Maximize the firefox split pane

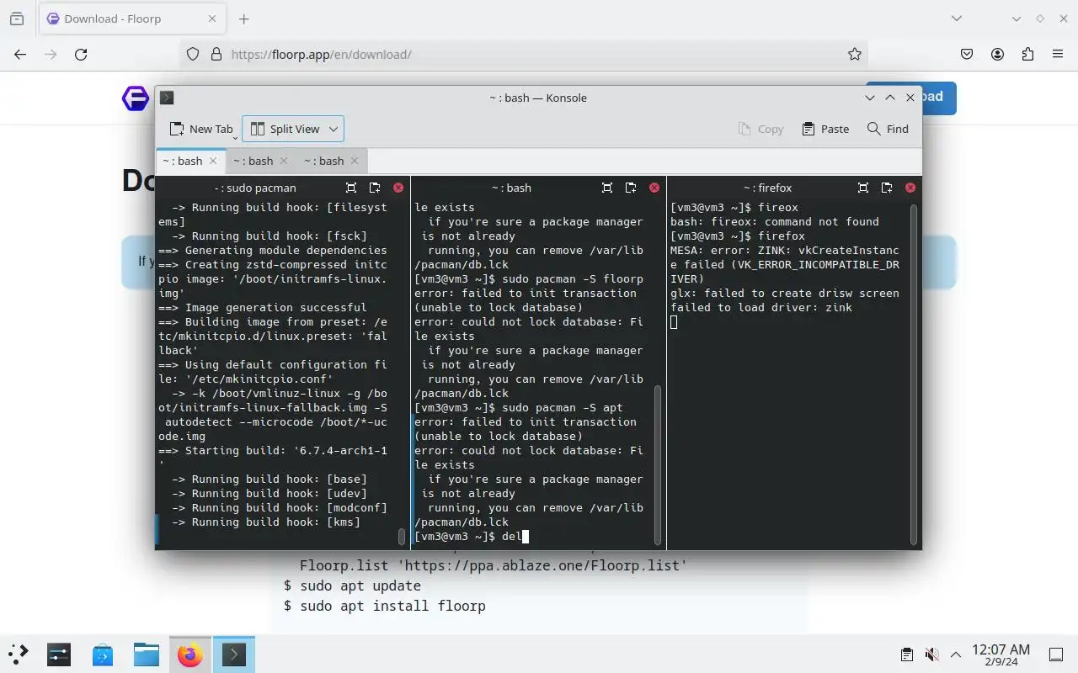[863, 188]
